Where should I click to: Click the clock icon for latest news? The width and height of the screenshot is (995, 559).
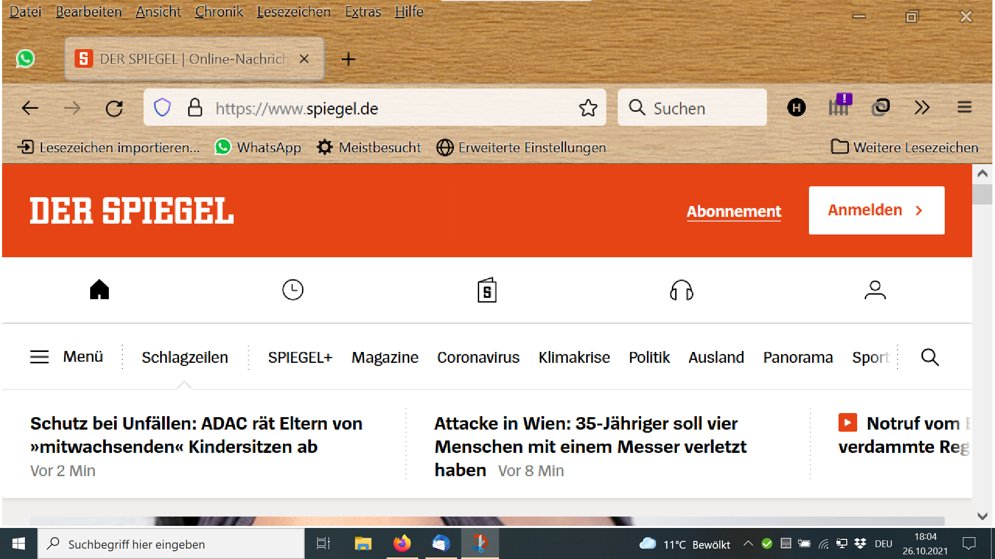tap(293, 290)
